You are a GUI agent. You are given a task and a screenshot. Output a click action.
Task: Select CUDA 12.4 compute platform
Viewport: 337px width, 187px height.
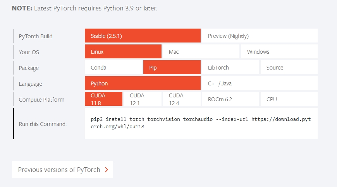click(181, 99)
